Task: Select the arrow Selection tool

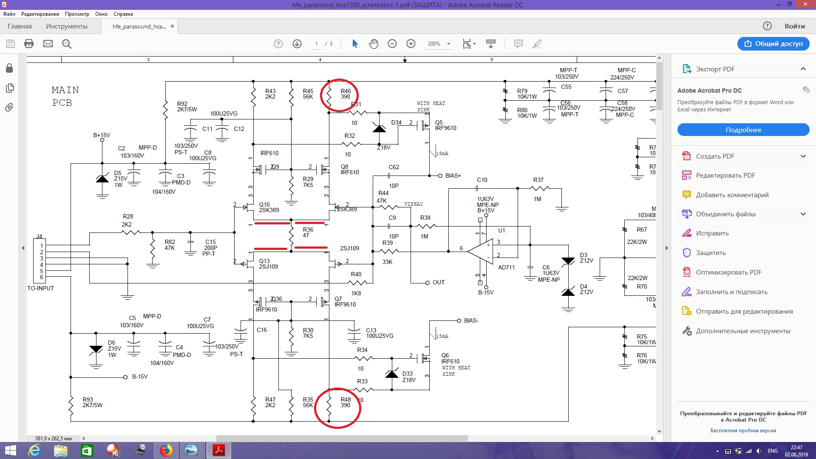Action: (355, 44)
